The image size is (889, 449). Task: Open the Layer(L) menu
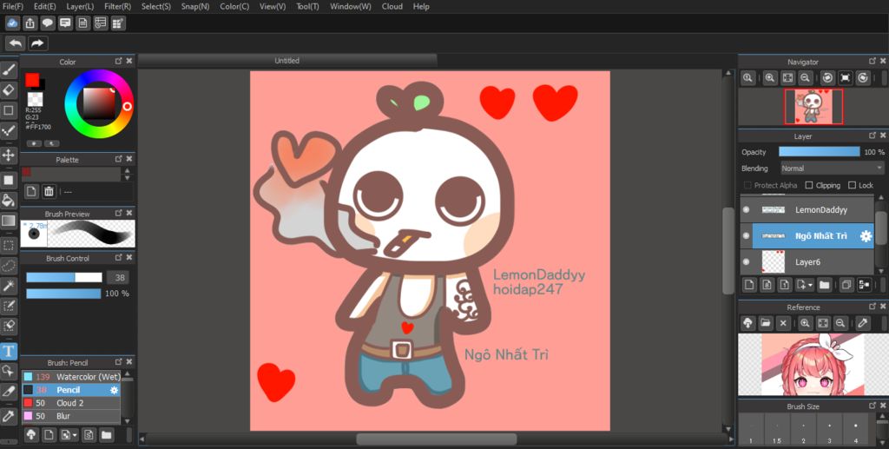point(80,6)
